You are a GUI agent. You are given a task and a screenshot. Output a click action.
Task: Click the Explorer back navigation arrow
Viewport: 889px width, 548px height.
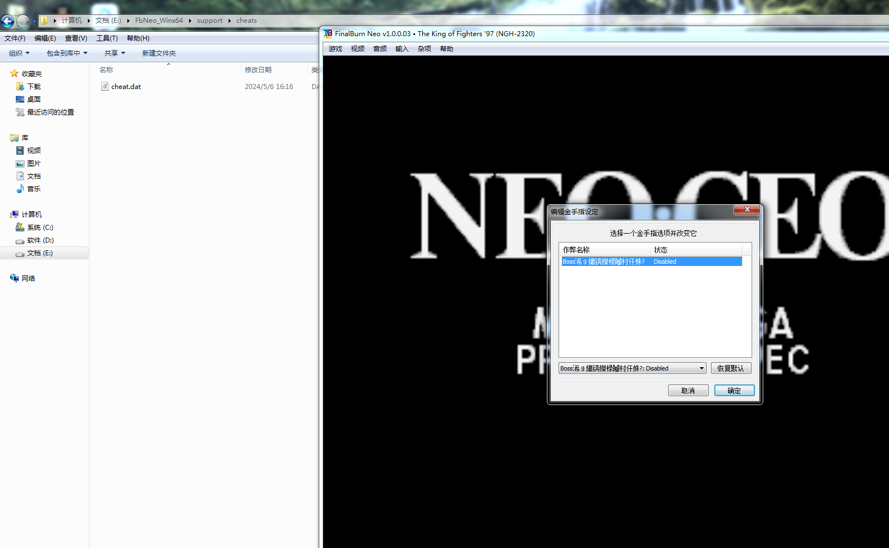(8, 21)
